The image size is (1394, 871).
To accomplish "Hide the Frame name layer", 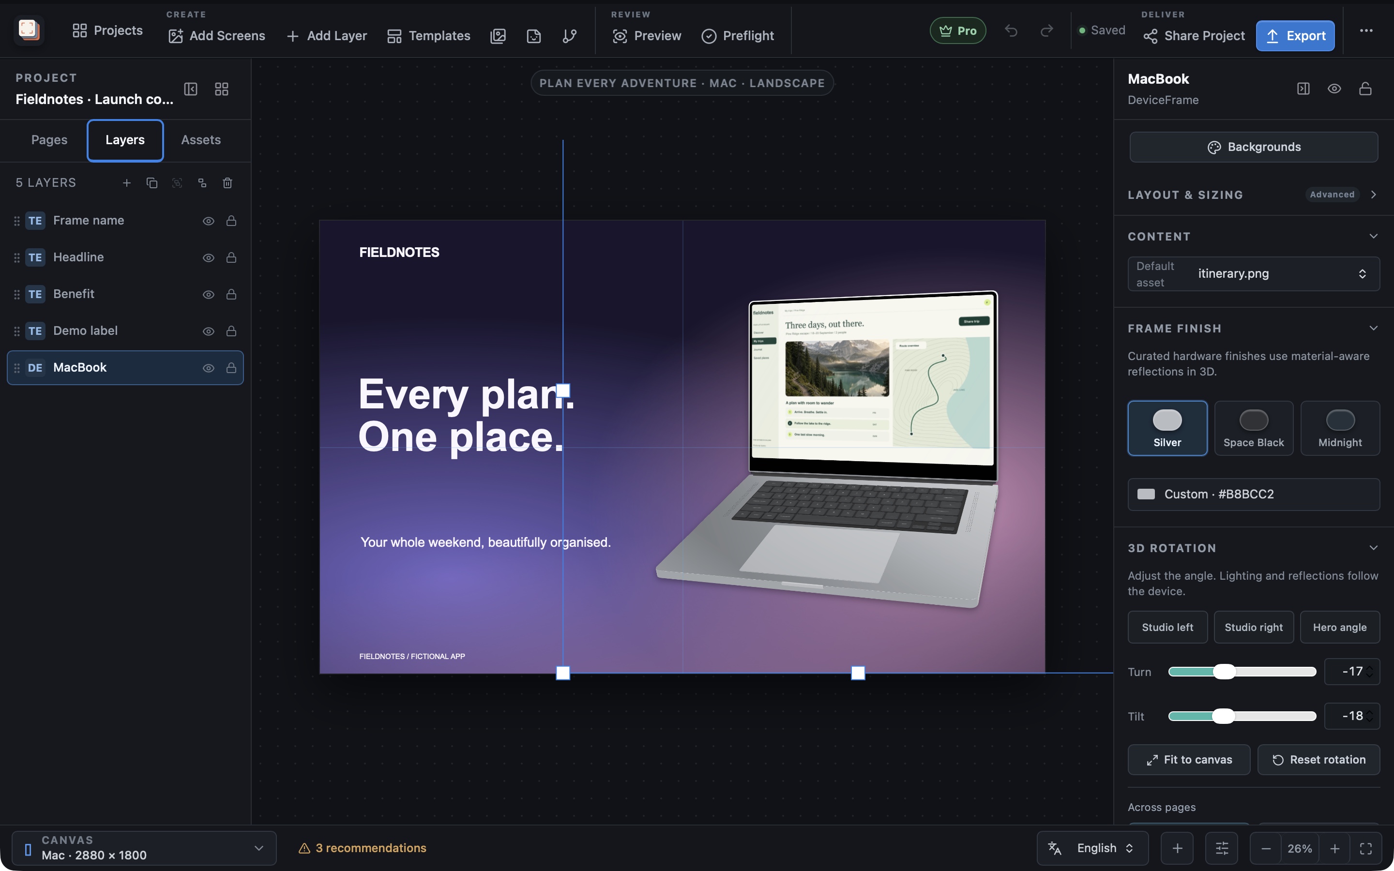I will point(209,221).
